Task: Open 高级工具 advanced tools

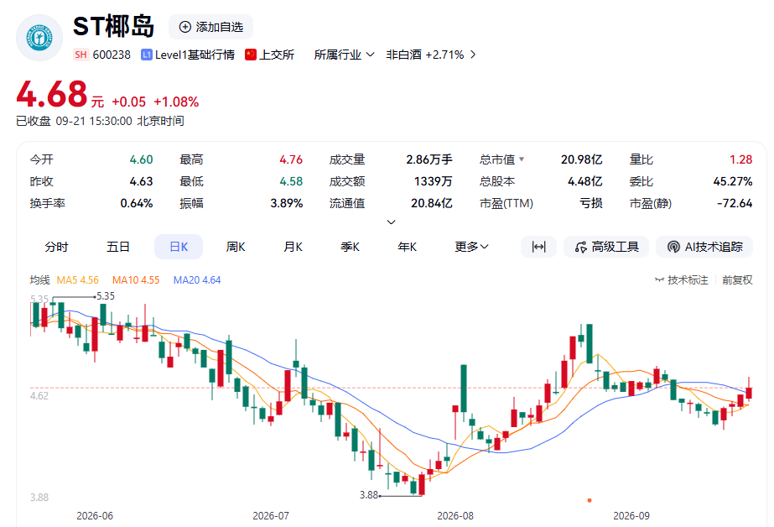Action: (x=606, y=247)
